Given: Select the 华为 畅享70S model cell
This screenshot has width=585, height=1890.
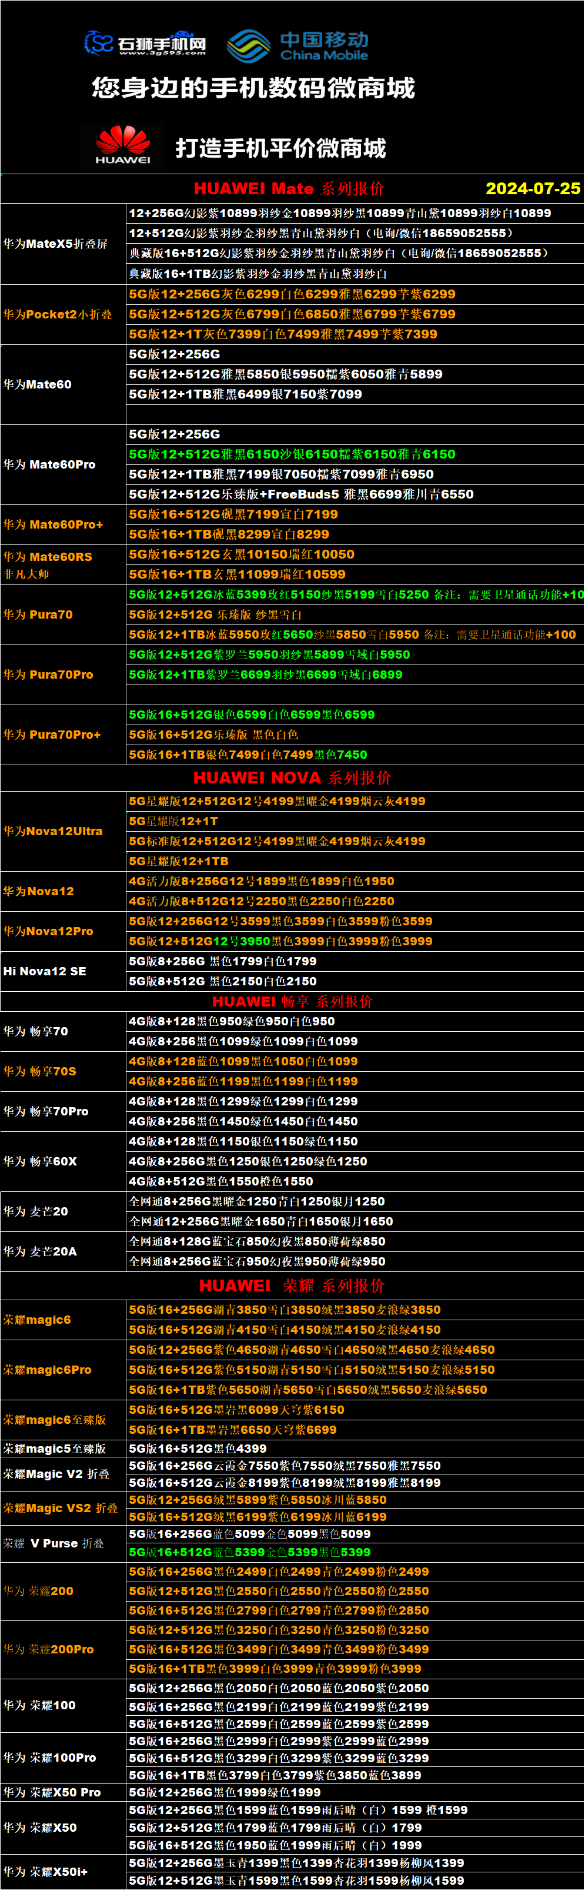Looking at the screenshot, I should [63, 1071].
